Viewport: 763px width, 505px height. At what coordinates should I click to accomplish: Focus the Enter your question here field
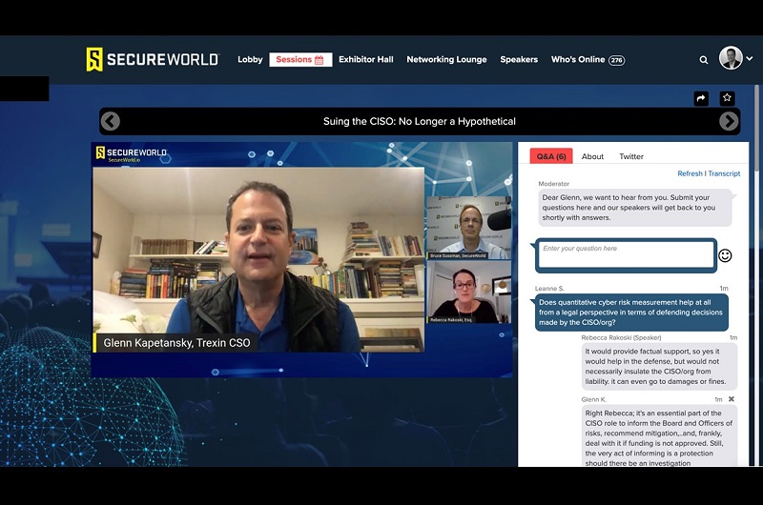[626, 255]
